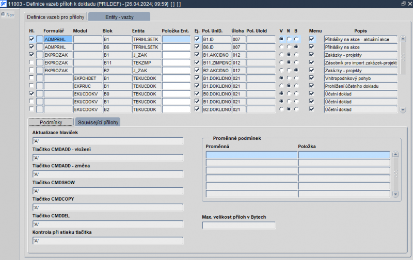The width and height of the screenshot is (413, 260).
Task: Open the Související přílohy tab
Action: 98,122
